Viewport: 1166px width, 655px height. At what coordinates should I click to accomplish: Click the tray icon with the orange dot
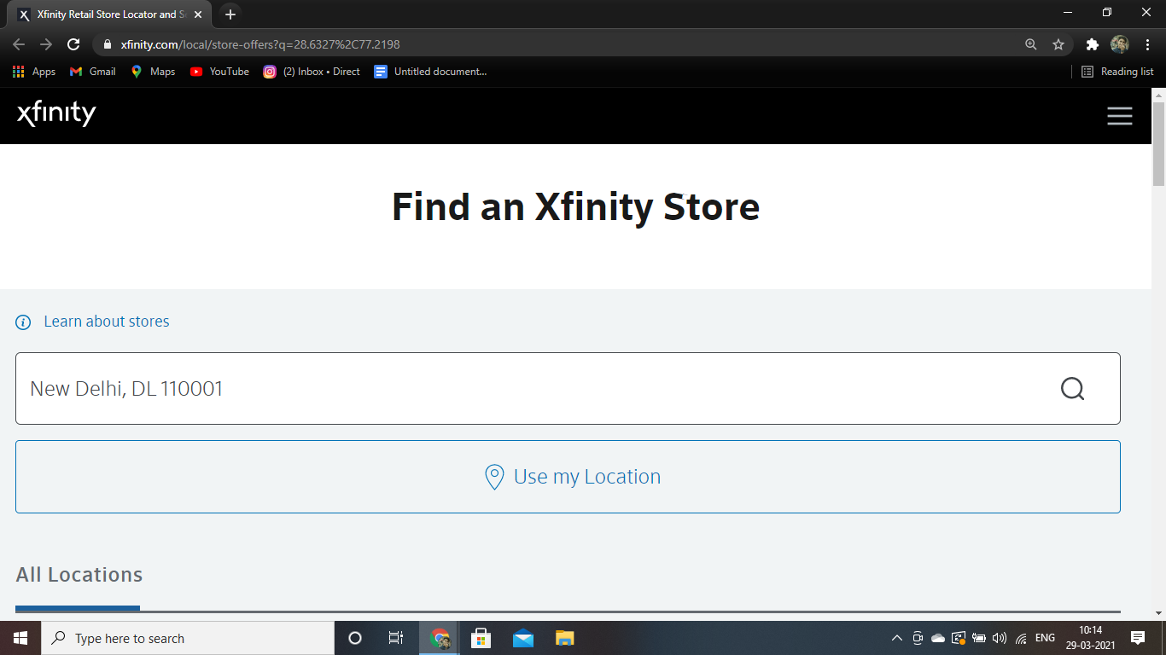tap(959, 638)
